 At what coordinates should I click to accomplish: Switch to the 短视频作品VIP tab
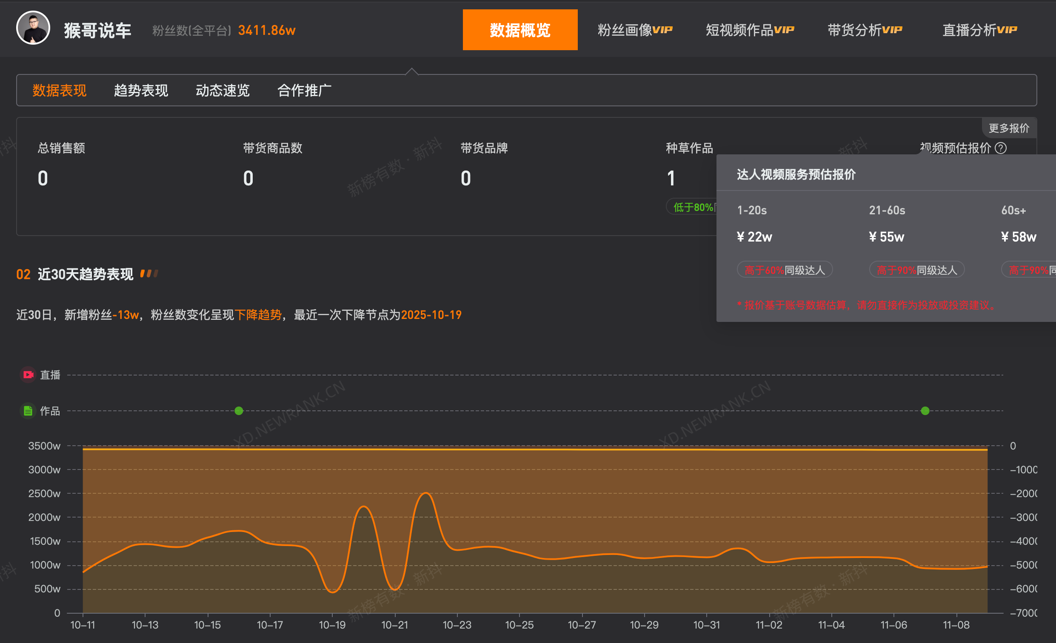[x=749, y=30]
